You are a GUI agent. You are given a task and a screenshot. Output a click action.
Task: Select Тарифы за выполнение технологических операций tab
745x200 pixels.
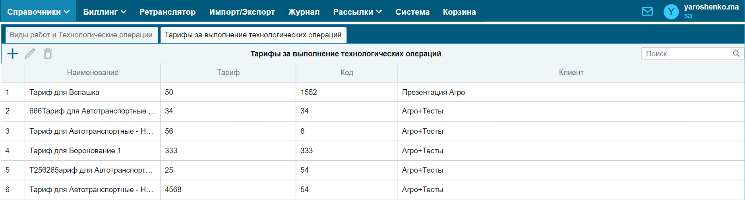[x=253, y=35]
